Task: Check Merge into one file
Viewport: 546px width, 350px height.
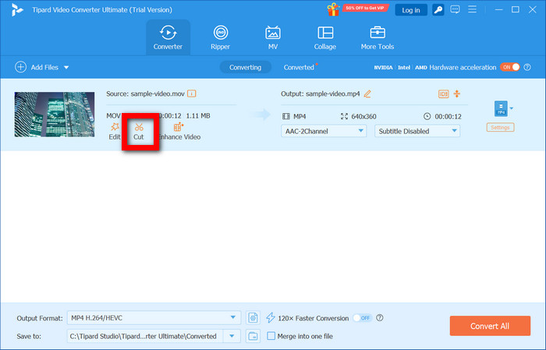Action: pos(271,336)
